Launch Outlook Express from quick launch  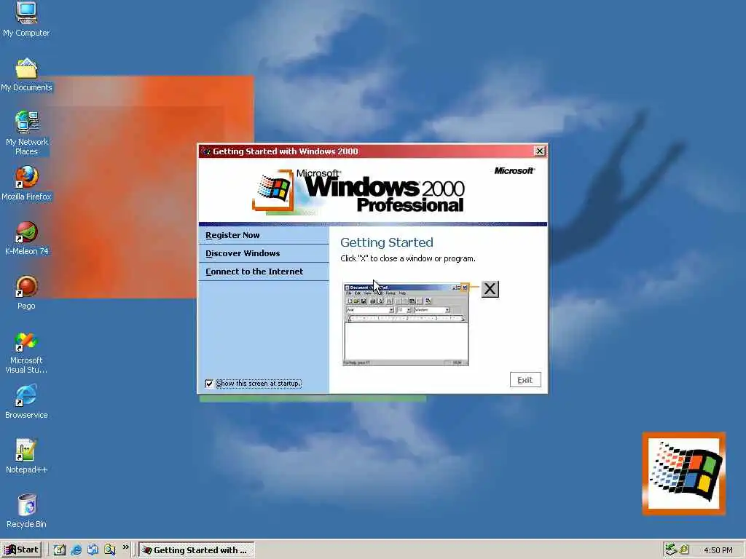pyautogui.click(x=93, y=550)
